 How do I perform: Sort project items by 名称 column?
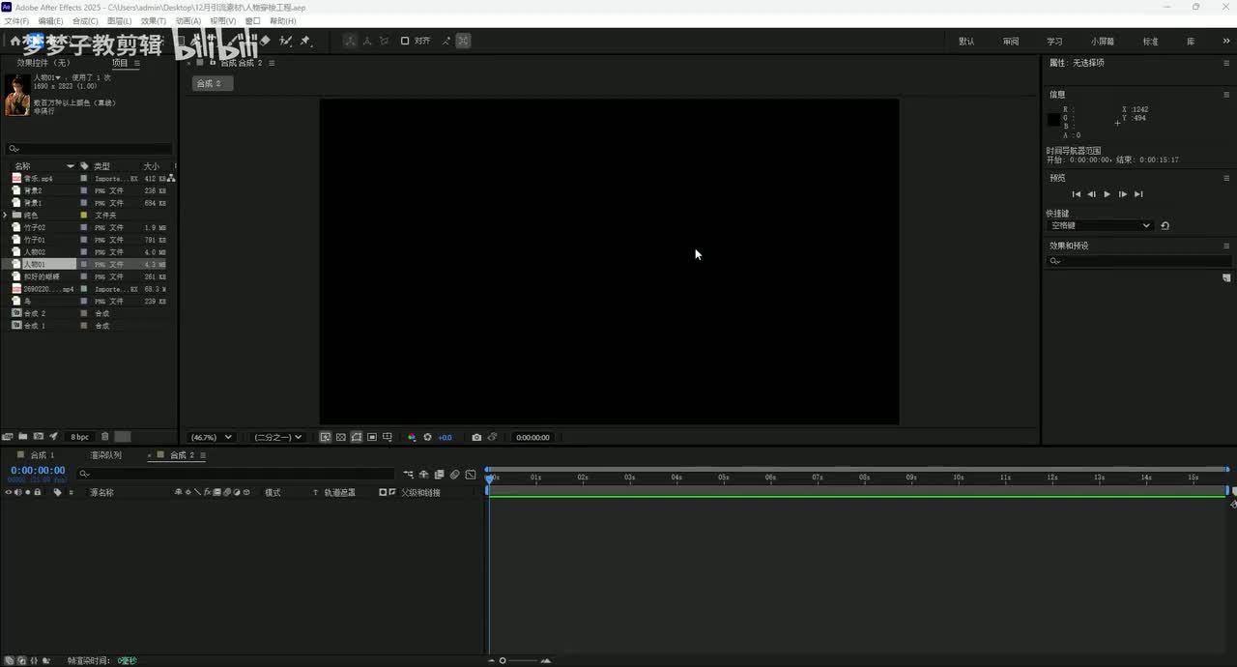click(22, 166)
